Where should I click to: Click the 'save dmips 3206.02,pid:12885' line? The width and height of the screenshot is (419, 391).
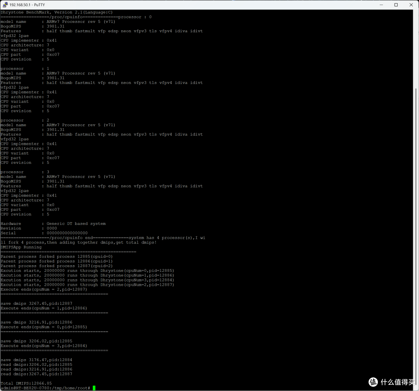click(x=36, y=341)
